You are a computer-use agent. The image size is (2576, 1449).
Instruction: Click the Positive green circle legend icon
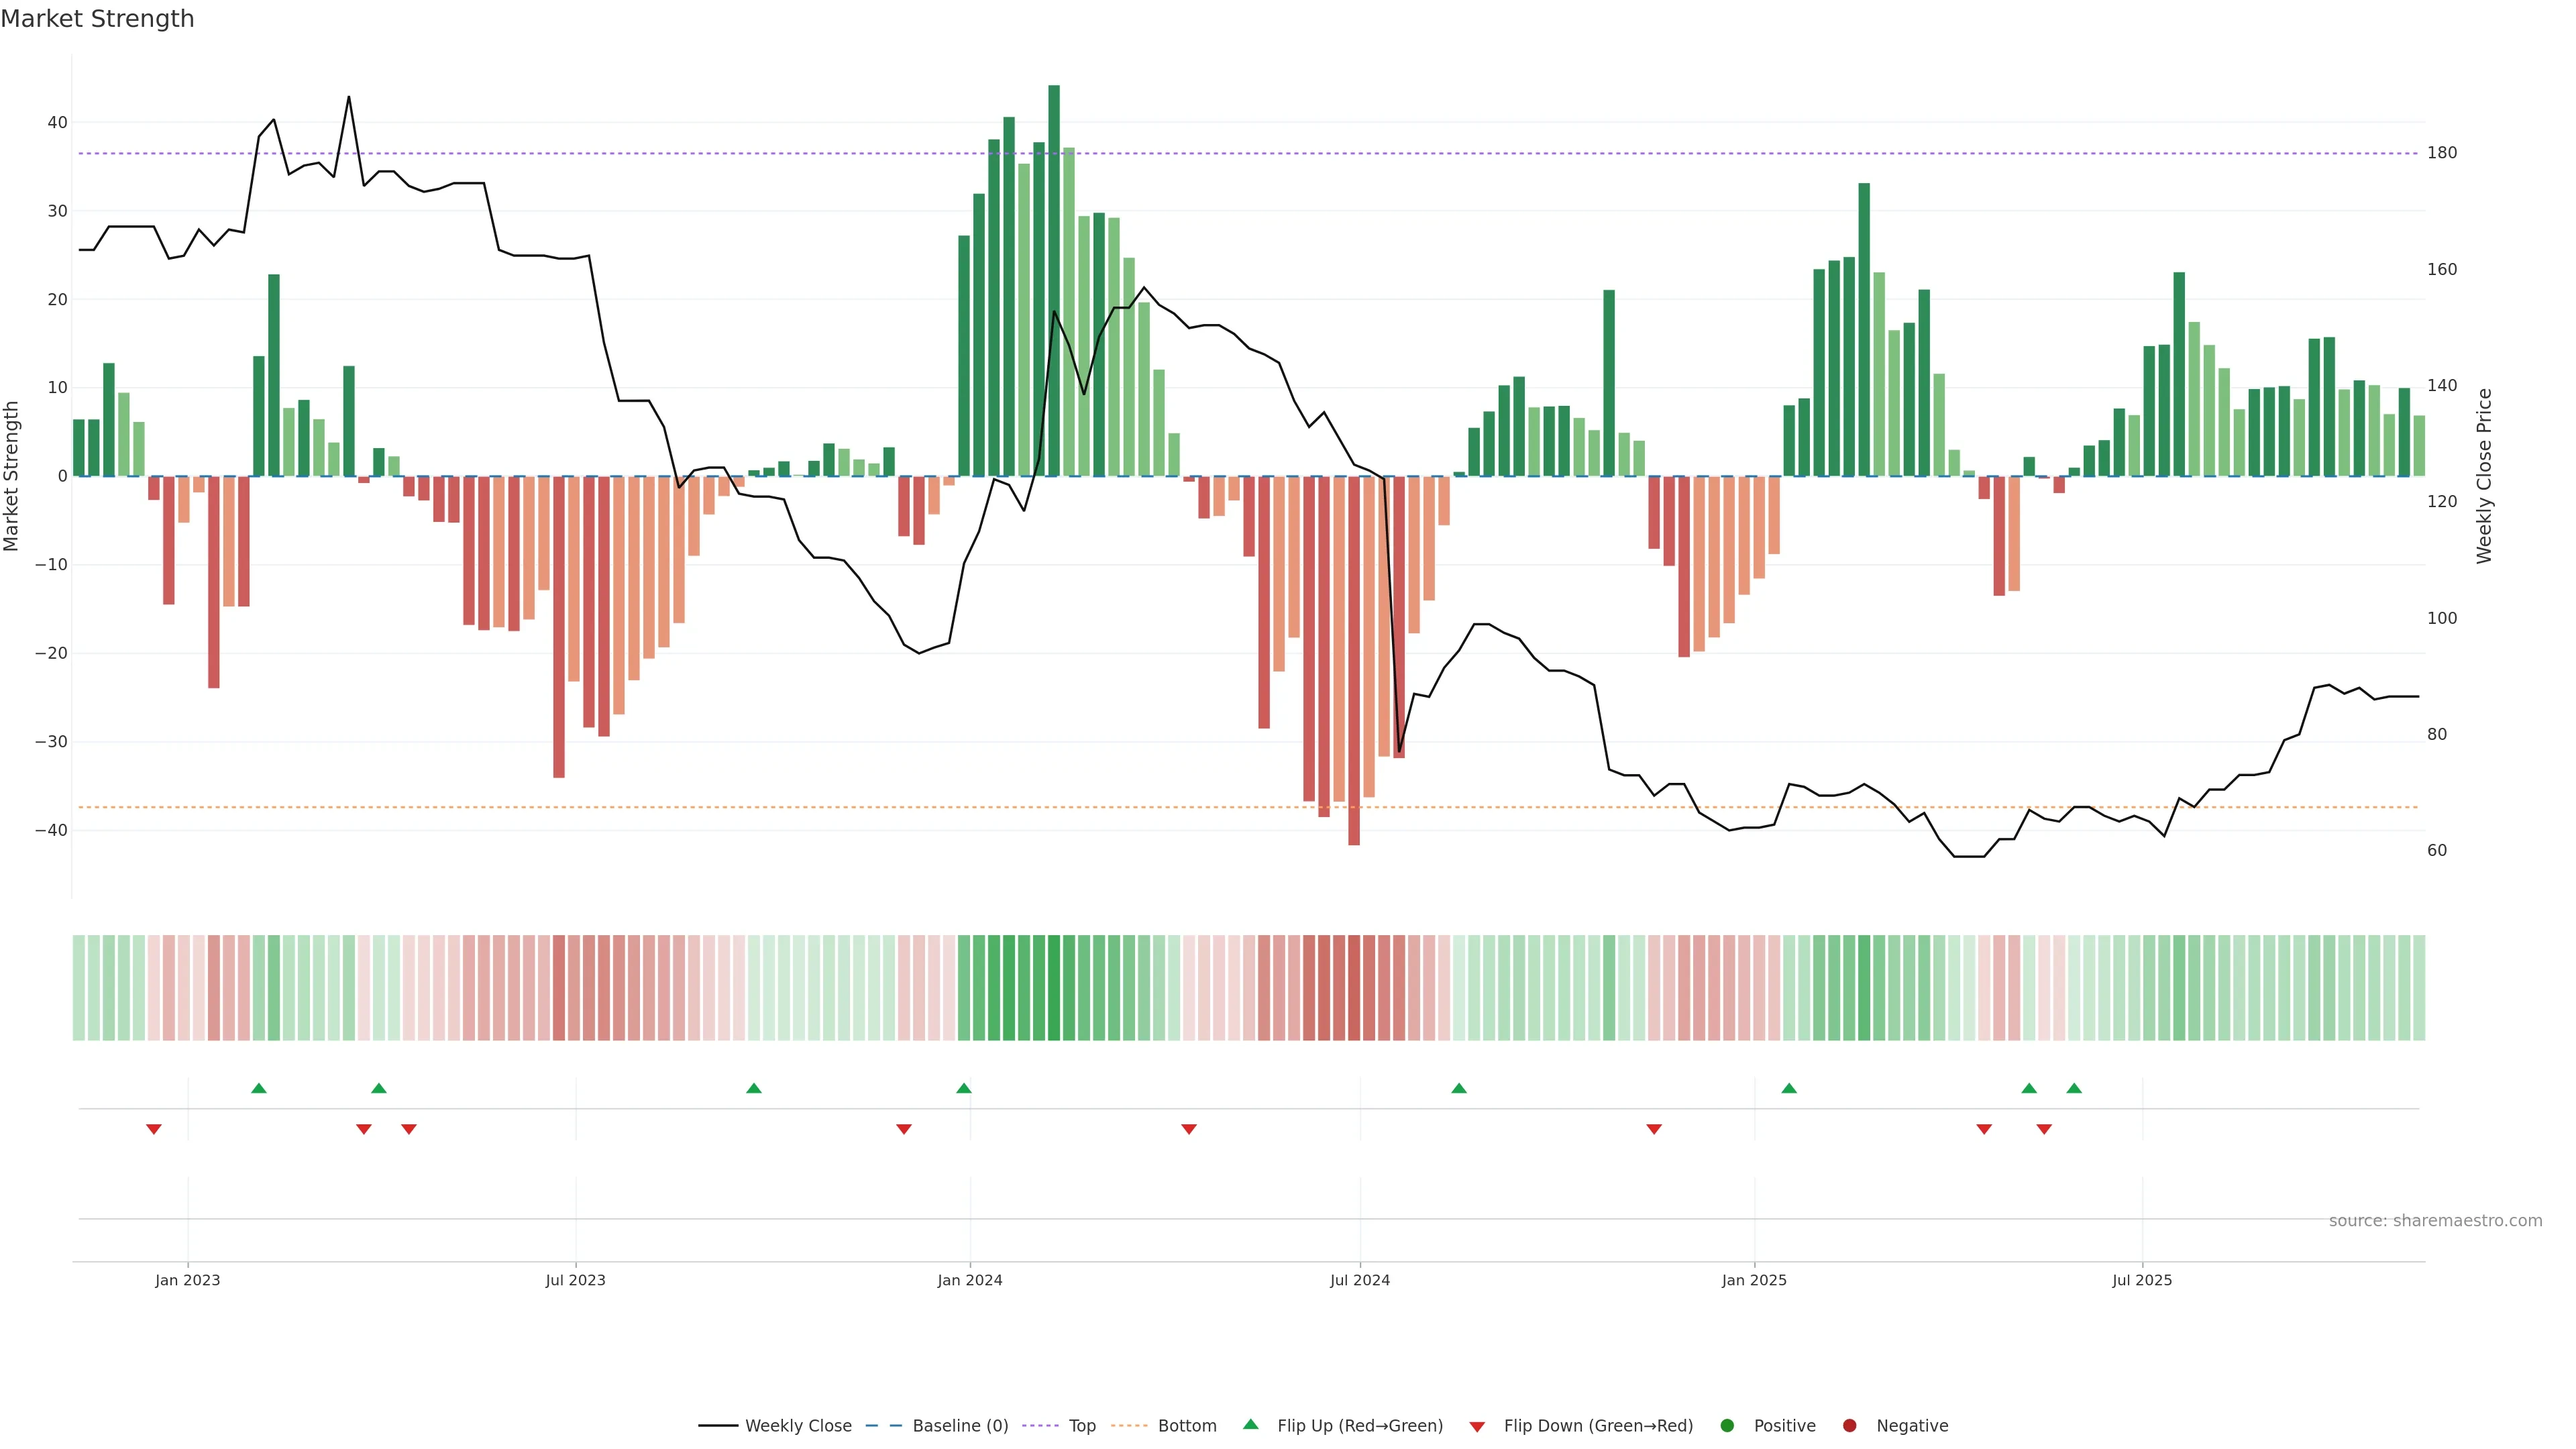(1727, 1426)
